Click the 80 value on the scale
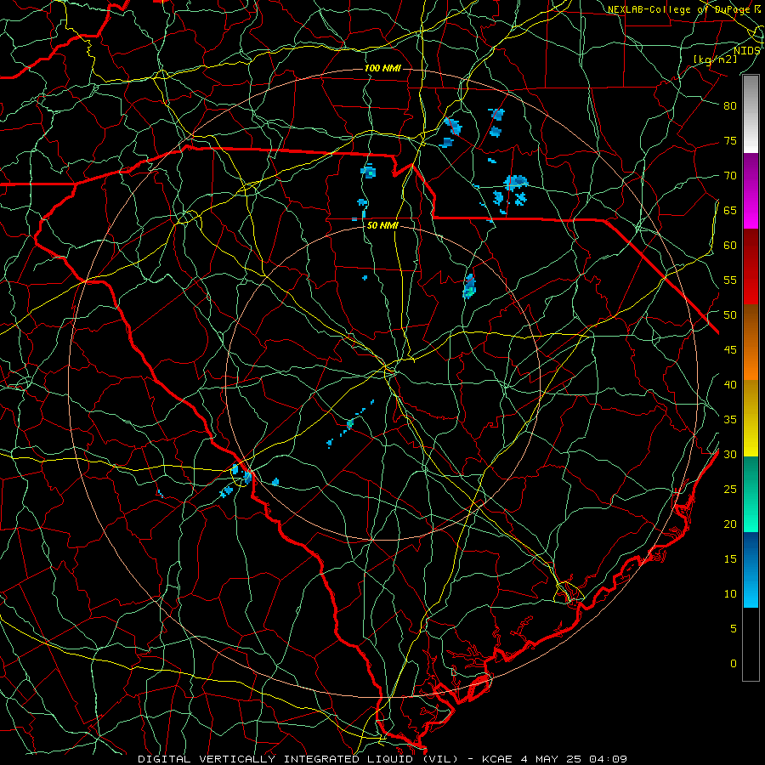The height and width of the screenshot is (765, 765). (x=730, y=106)
